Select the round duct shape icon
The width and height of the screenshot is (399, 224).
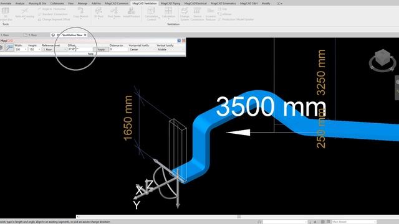pos(1,48)
